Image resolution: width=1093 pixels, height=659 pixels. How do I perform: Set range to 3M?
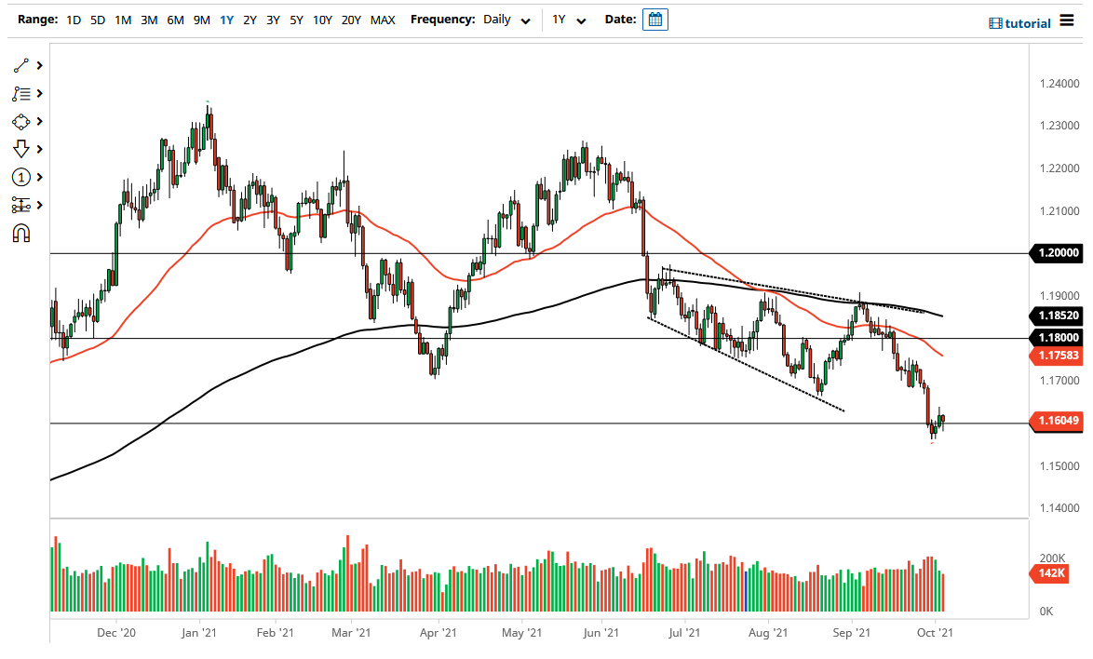click(x=148, y=20)
